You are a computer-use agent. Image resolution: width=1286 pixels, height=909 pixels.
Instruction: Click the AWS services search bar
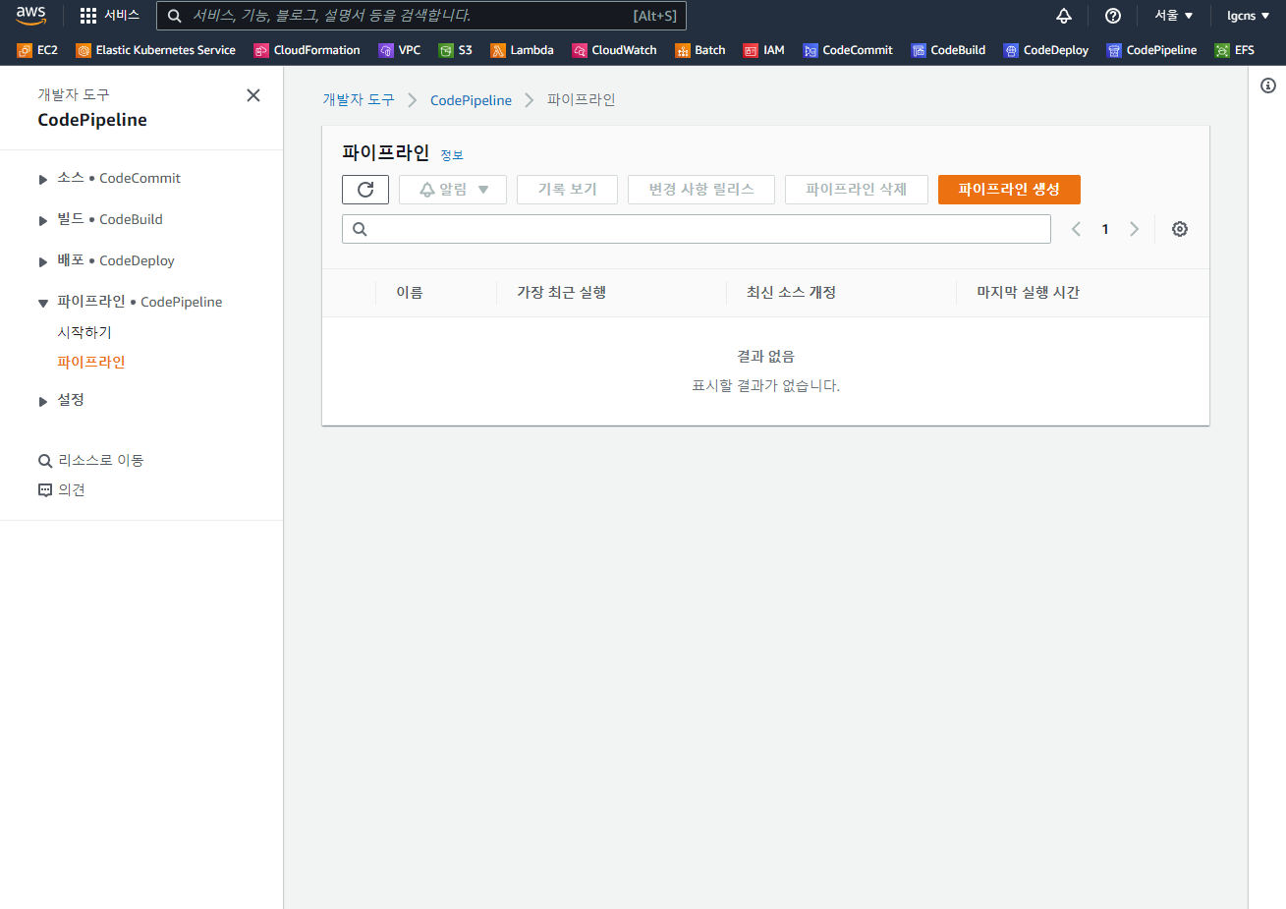(x=421, y=16)
